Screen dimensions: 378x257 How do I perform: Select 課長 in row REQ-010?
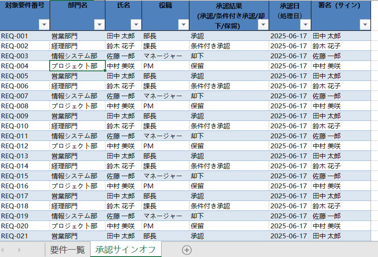pyautogui.click(x=165, y=126)
